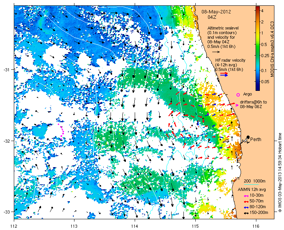Click the dark red top of colorbar
Screen dimensions: 284x230
point(258,8)
